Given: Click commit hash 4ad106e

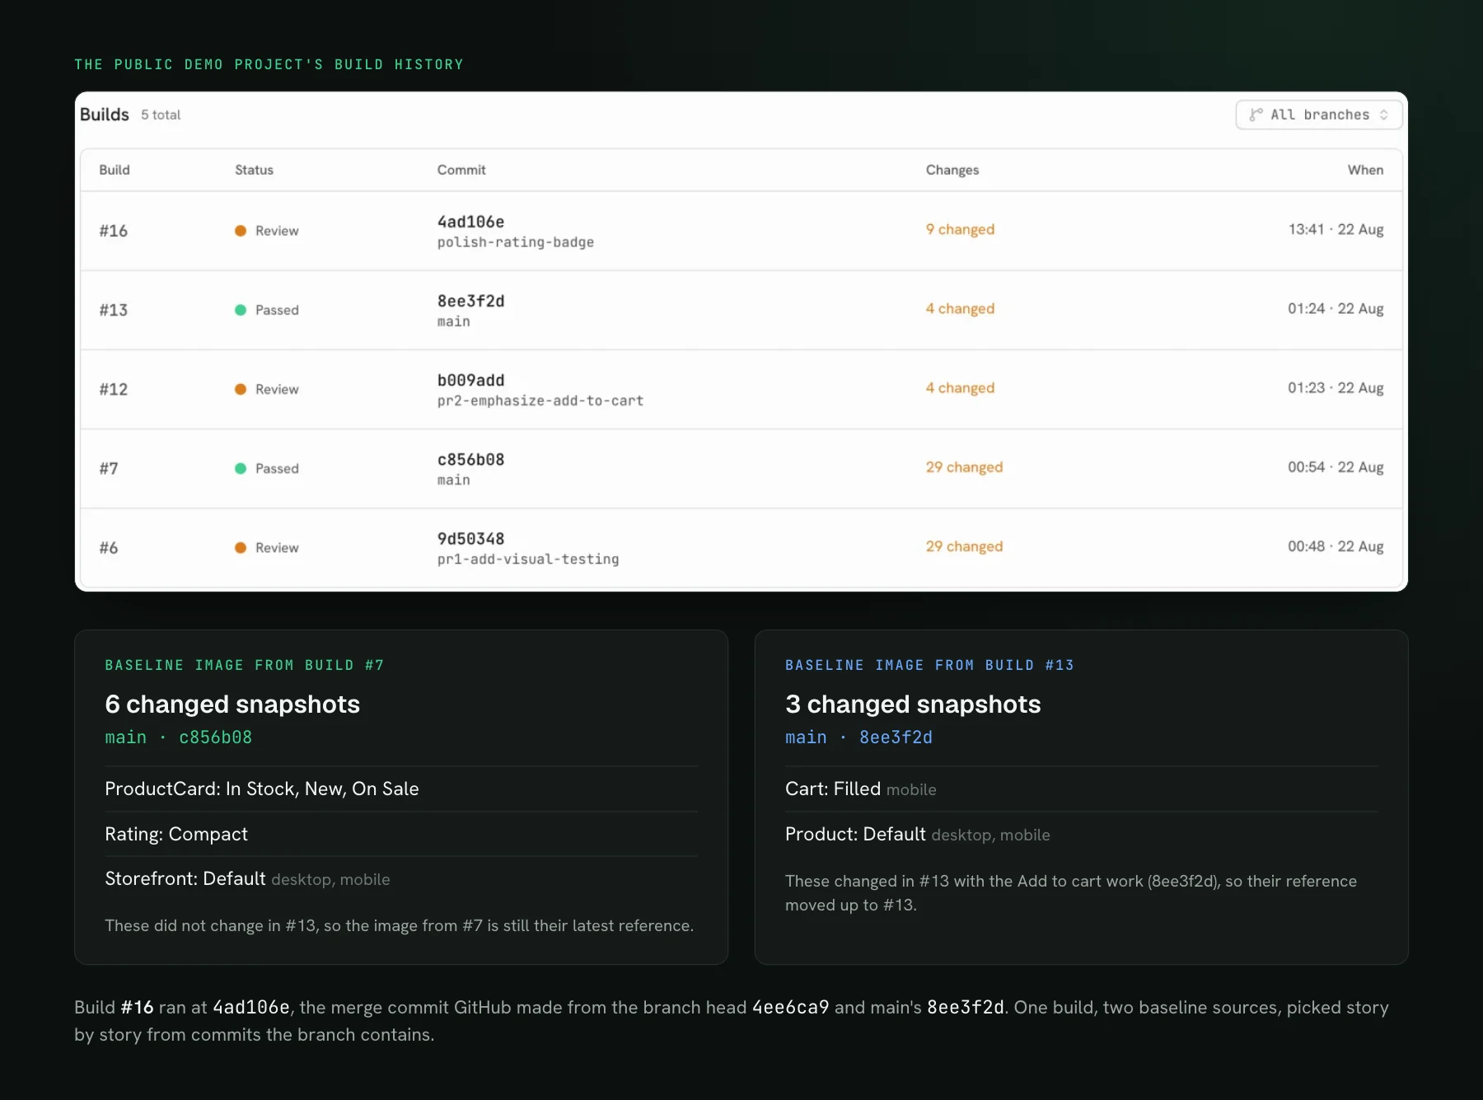Looking at the screenshot, I should click(x=470, y=222).
